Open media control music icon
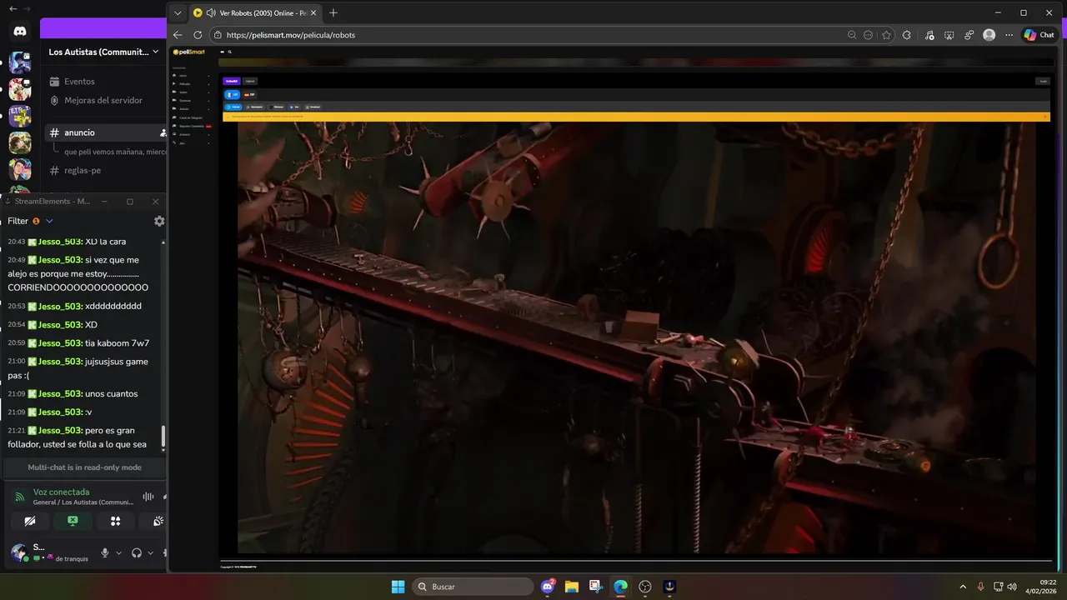This screenshot has height=600, width=1067. coord(929,35)
